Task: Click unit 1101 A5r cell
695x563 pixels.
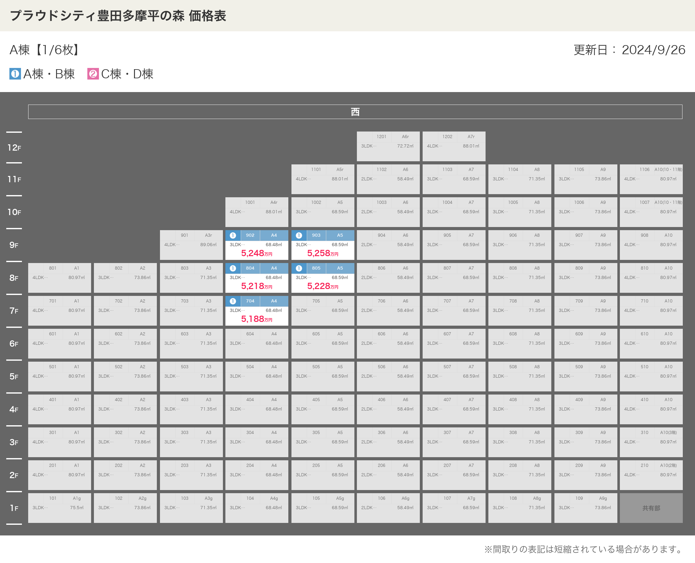Action: pyautogui.click(x=322, y=179)
